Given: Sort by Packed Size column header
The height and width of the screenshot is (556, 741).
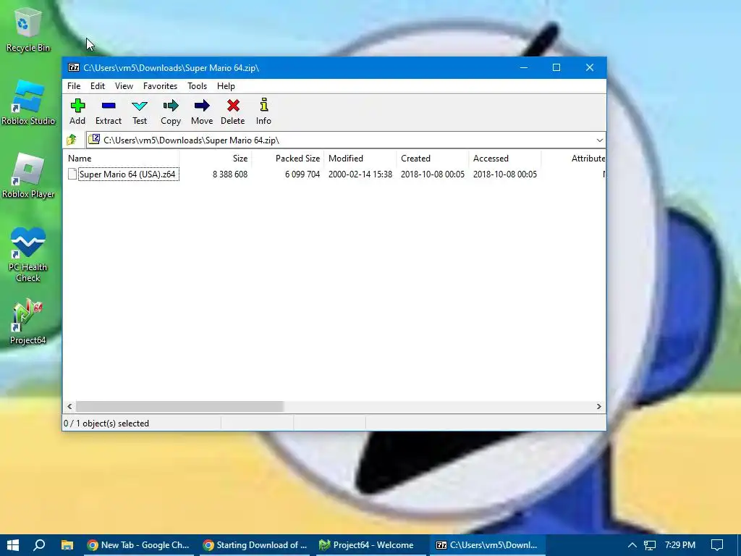Looking at the screenshot, I should click(x=288, y=159).
